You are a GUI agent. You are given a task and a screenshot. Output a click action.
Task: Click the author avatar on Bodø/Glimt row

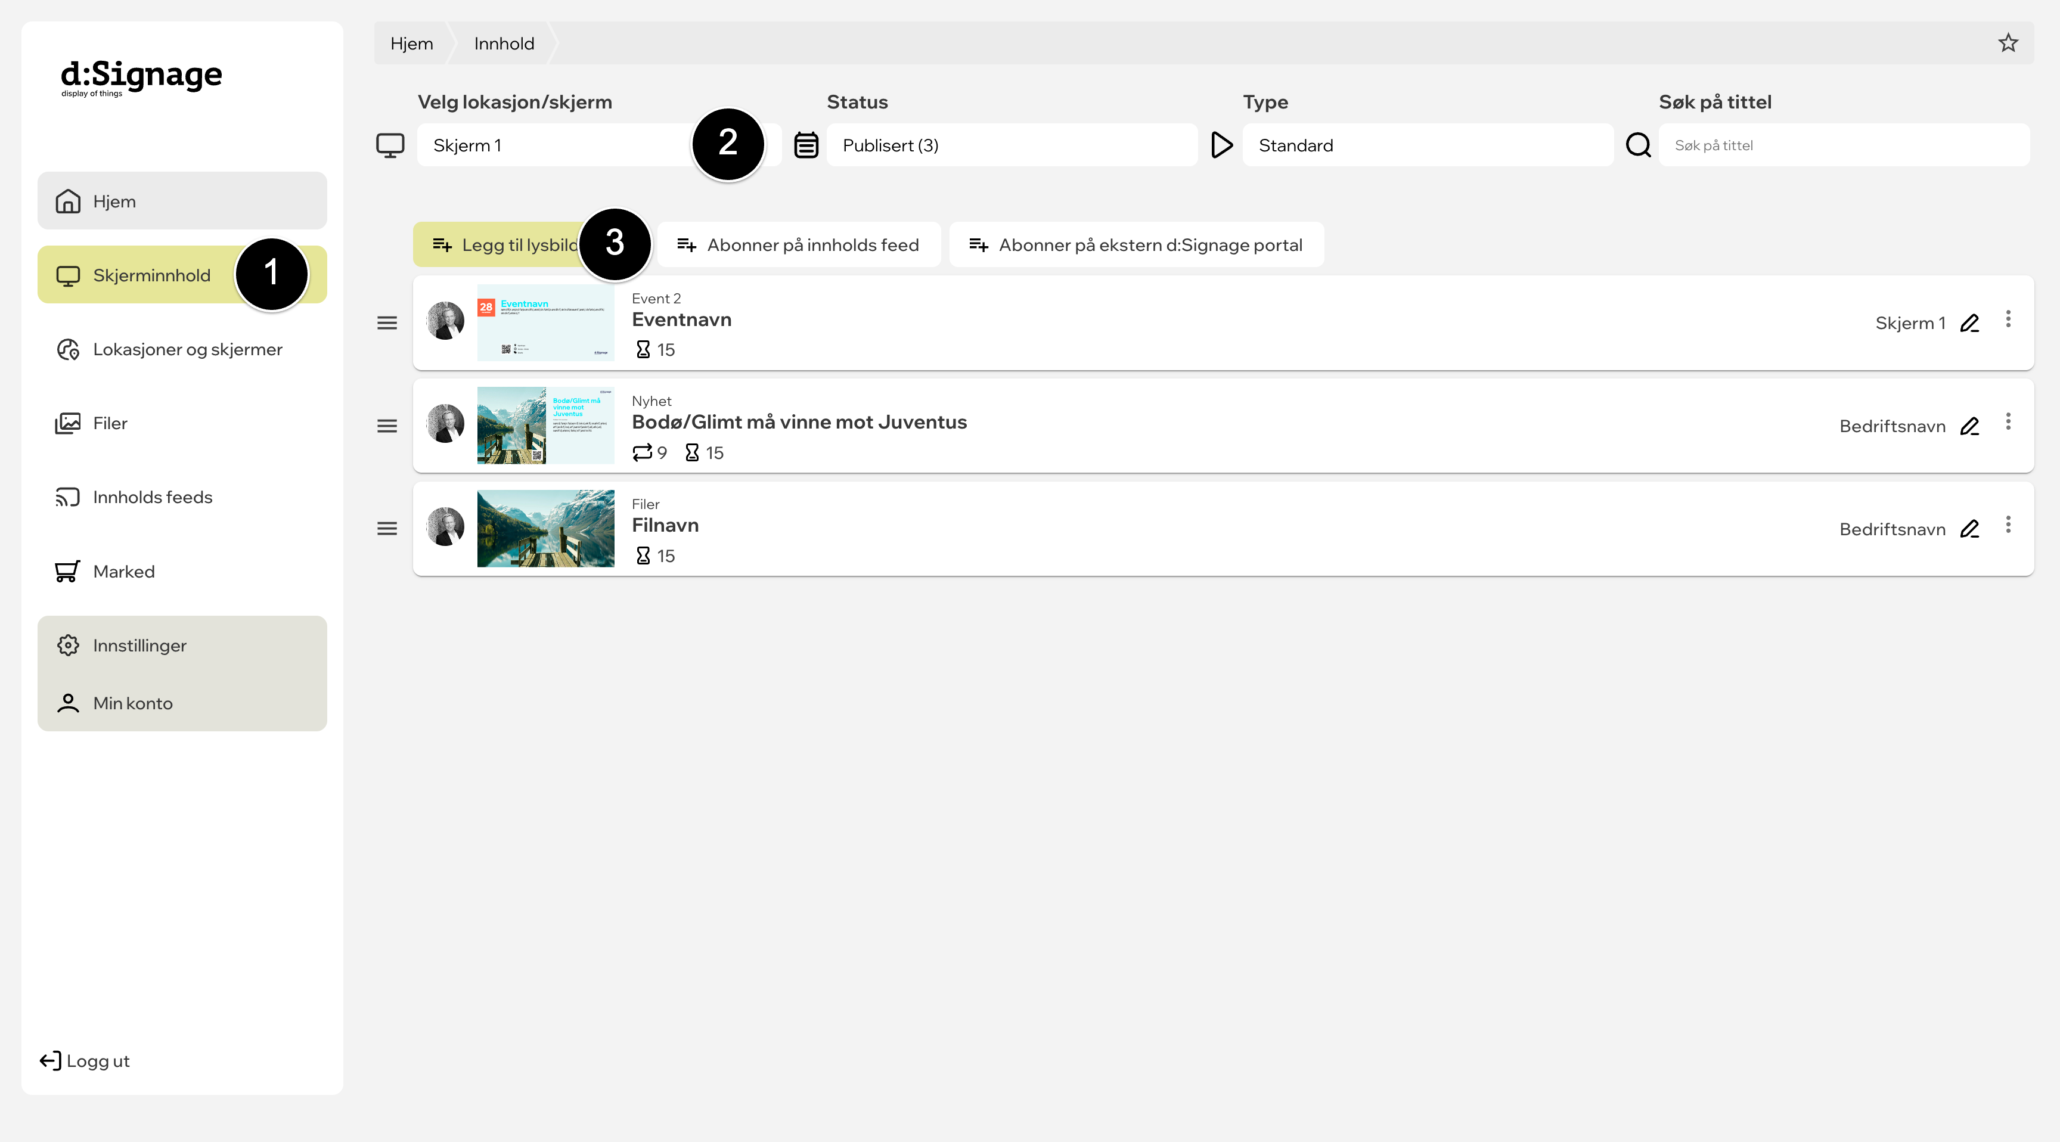445,424
